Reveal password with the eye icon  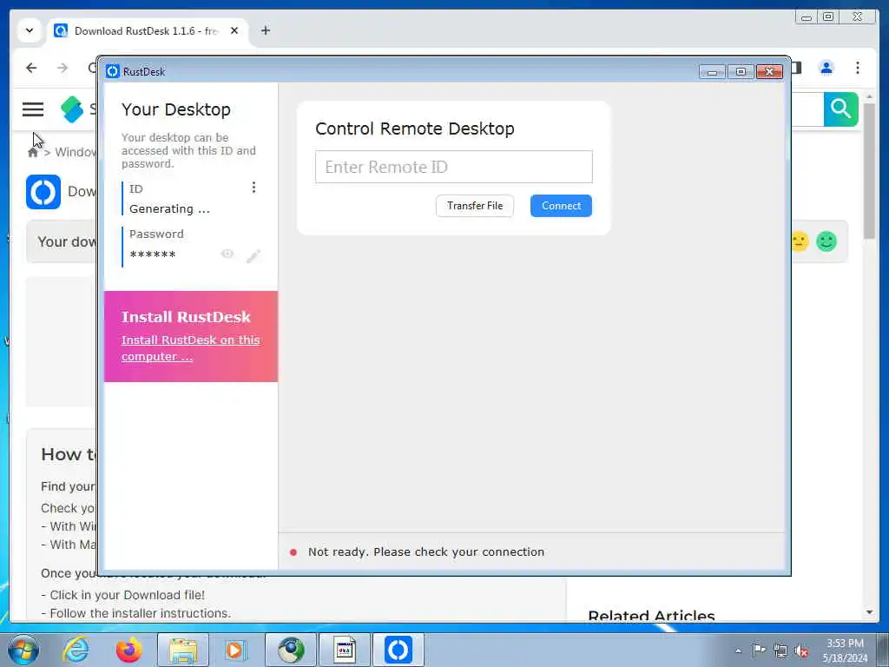click(227, 254)
